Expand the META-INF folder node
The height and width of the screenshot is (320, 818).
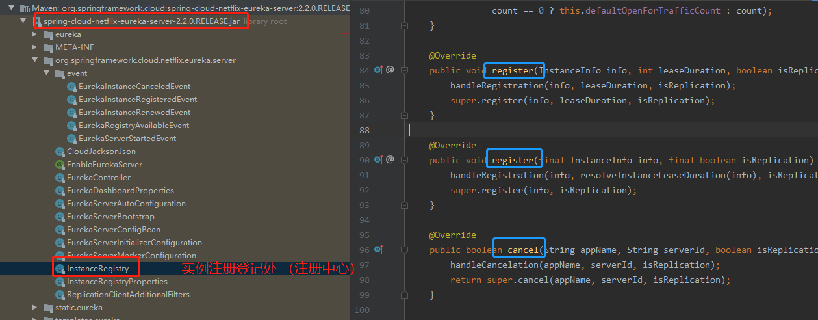[x=35, y=47]
